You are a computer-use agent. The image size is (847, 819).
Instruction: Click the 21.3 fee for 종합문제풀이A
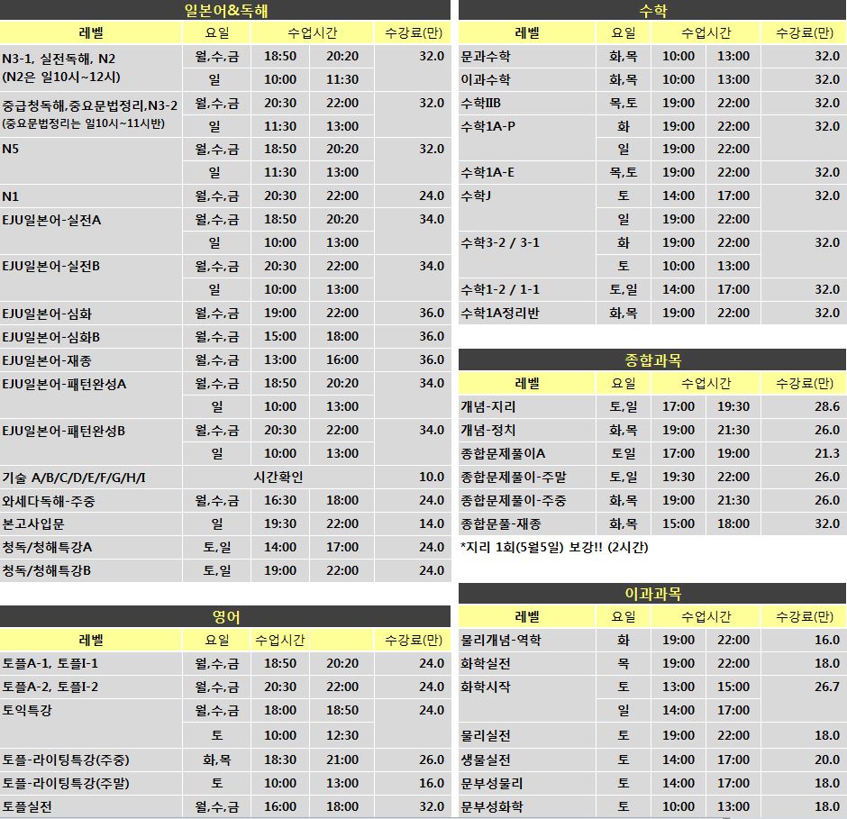click(x=827, y=453)
